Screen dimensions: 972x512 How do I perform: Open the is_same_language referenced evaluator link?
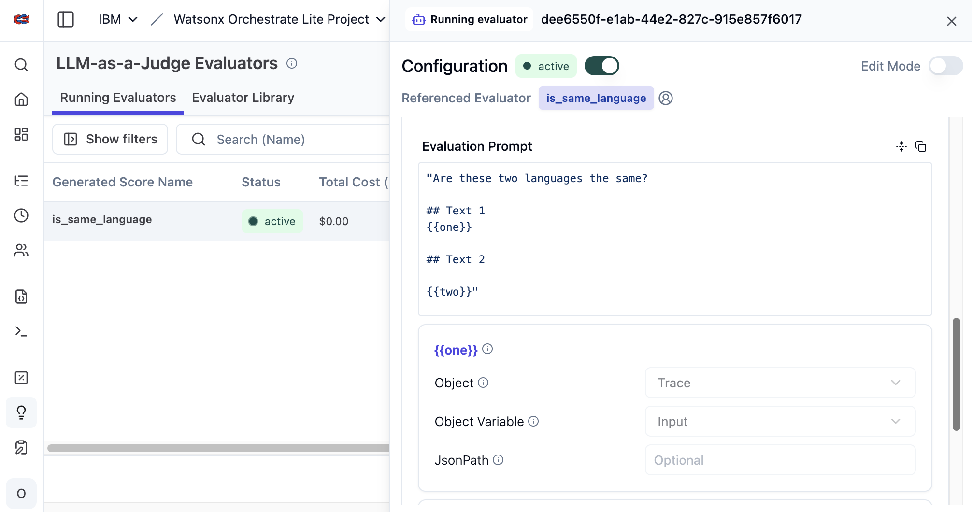596,98
